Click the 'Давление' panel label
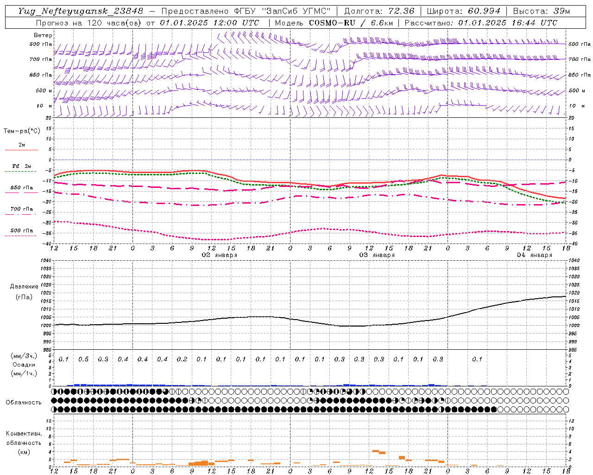This screenshot has width=593, height=475. click(x=24, y=287)
